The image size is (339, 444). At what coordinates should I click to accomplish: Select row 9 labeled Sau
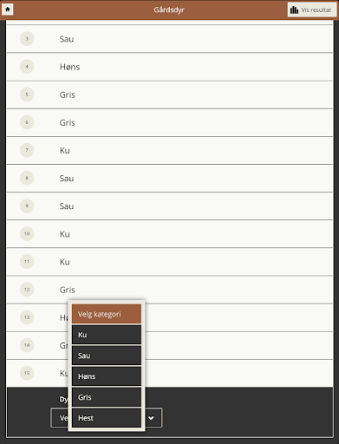(170, 206)
